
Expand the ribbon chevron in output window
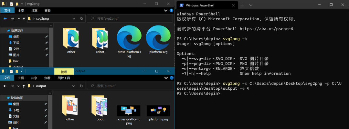coord(166,78)
